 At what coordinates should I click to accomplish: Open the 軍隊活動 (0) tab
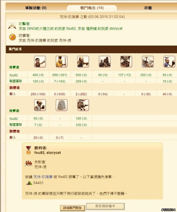pyautogui.click(x=36, y=8)
